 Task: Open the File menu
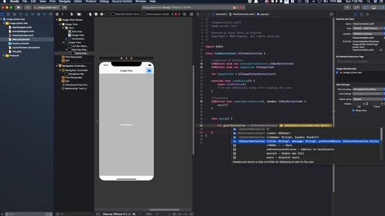[x=25, y=1]
